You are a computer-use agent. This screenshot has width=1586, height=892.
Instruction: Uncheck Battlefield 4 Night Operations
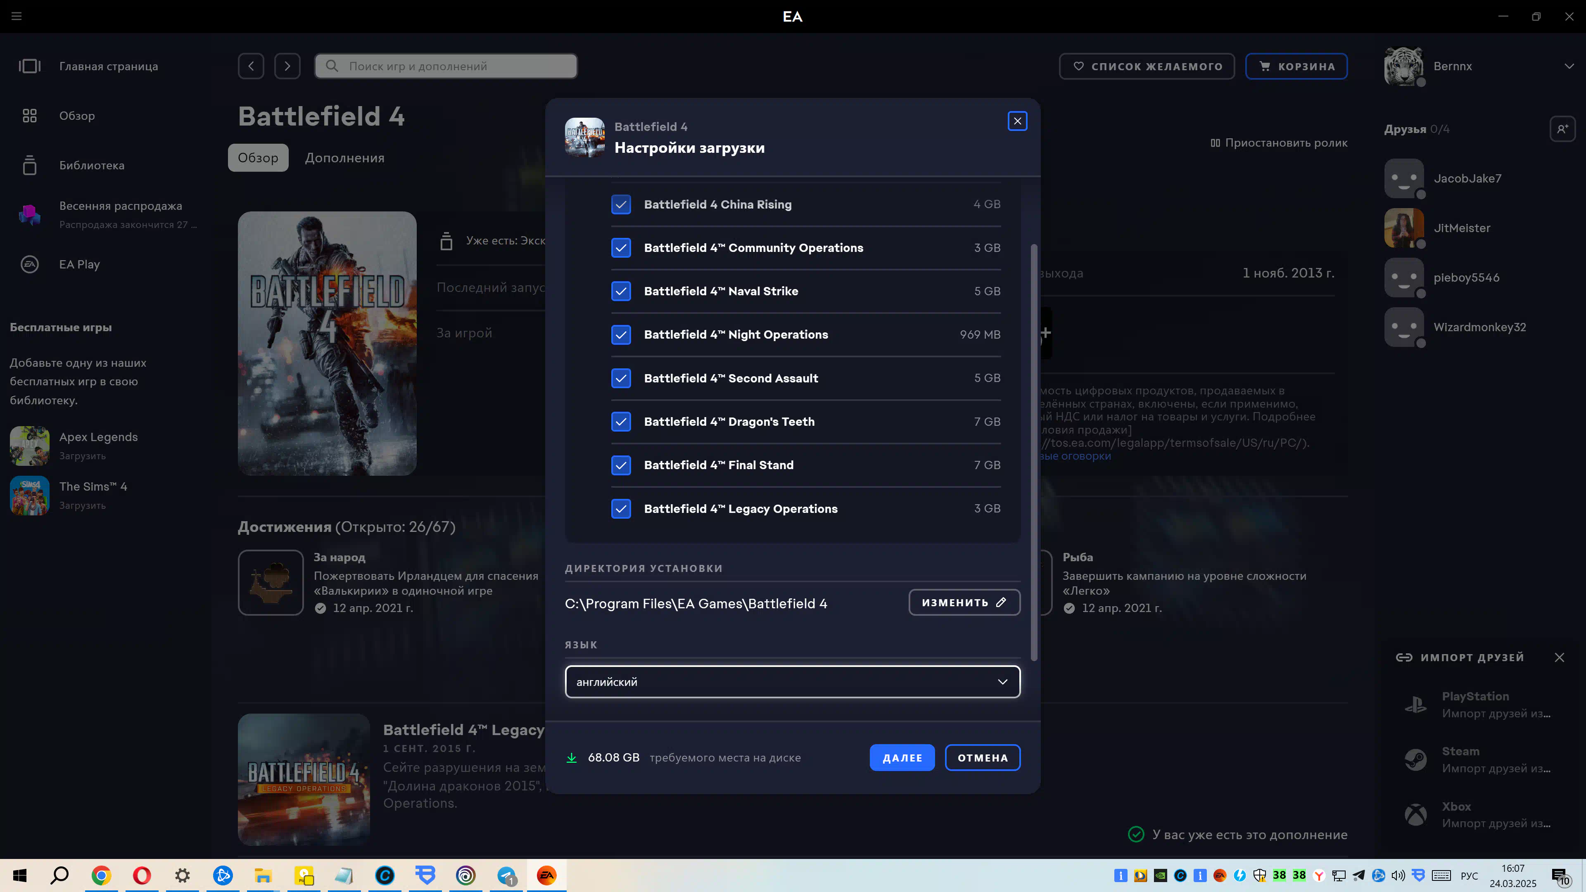point(621,334)
